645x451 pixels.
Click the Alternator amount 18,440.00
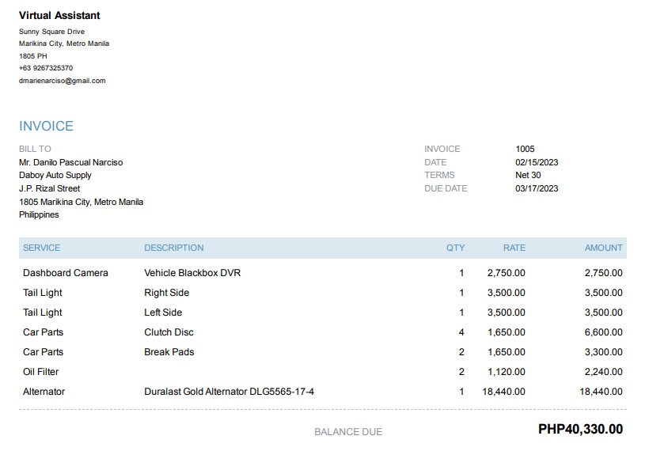click(601, 392)
